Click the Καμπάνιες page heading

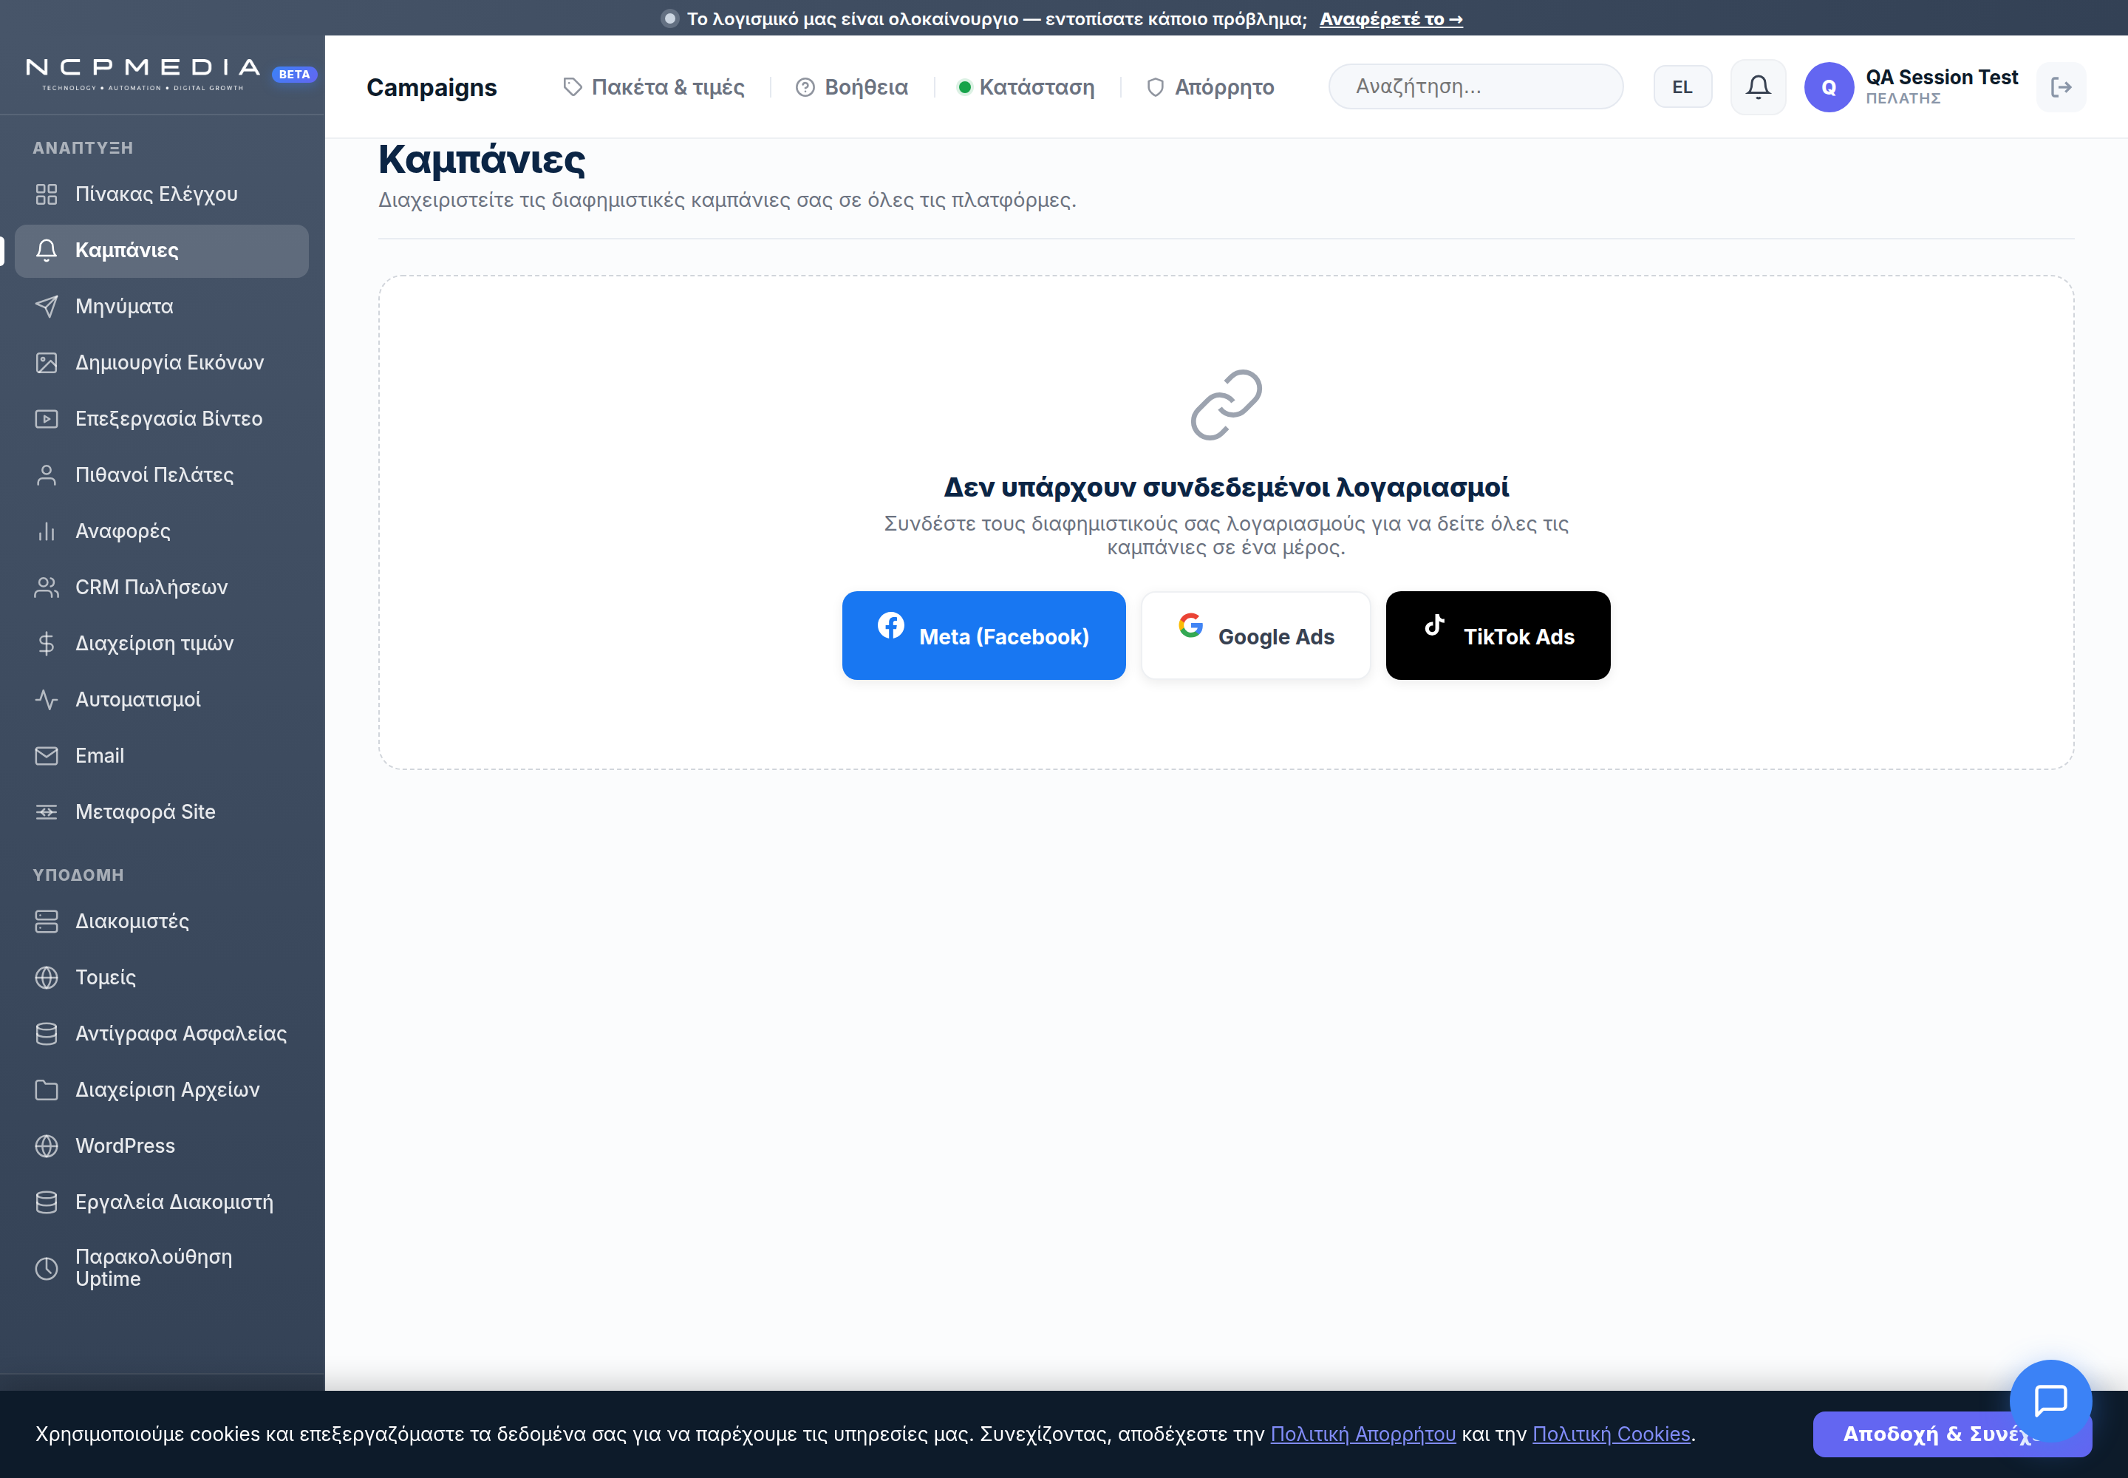(x=482, y=160)
